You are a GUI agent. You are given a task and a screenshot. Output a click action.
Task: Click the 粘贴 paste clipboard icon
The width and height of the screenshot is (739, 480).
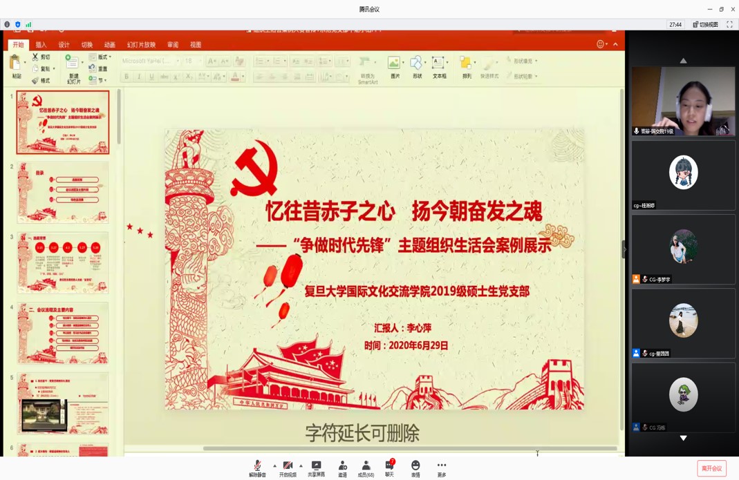(15, 63)
